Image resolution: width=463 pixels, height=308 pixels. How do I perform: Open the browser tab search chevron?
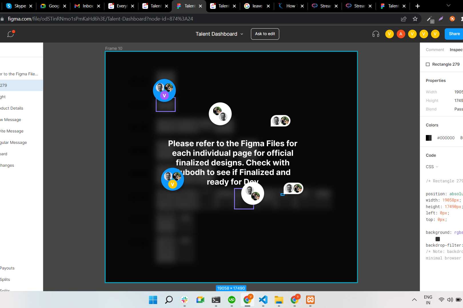pos(448,6)
